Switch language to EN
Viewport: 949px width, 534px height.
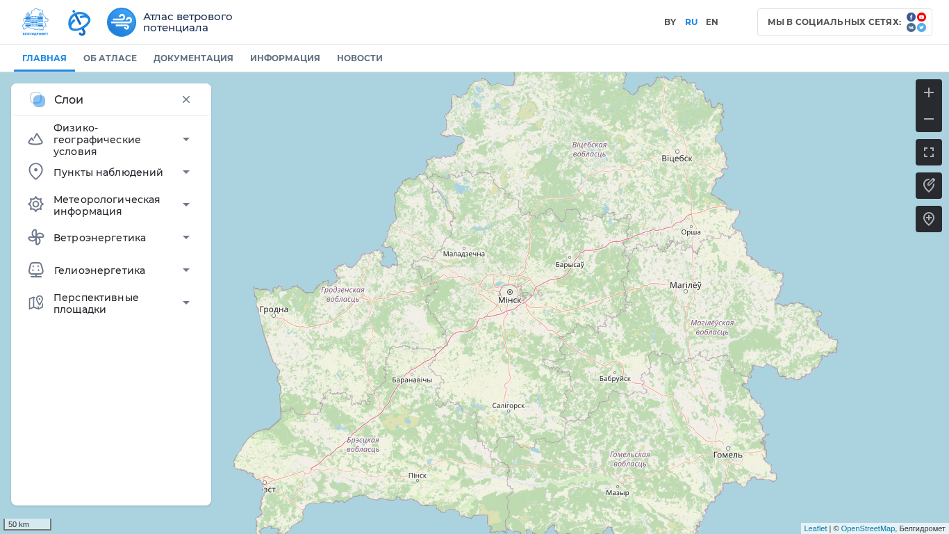tap(711, 22)
